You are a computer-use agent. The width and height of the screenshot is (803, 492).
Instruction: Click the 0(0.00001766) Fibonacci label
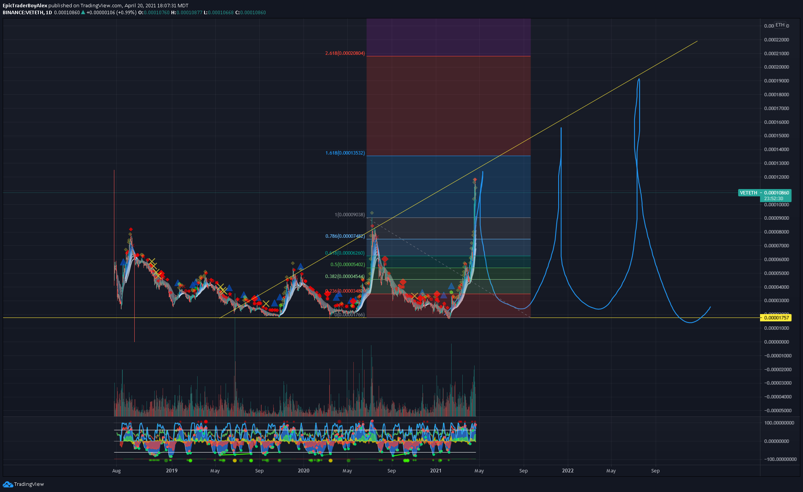pos(350,315)
